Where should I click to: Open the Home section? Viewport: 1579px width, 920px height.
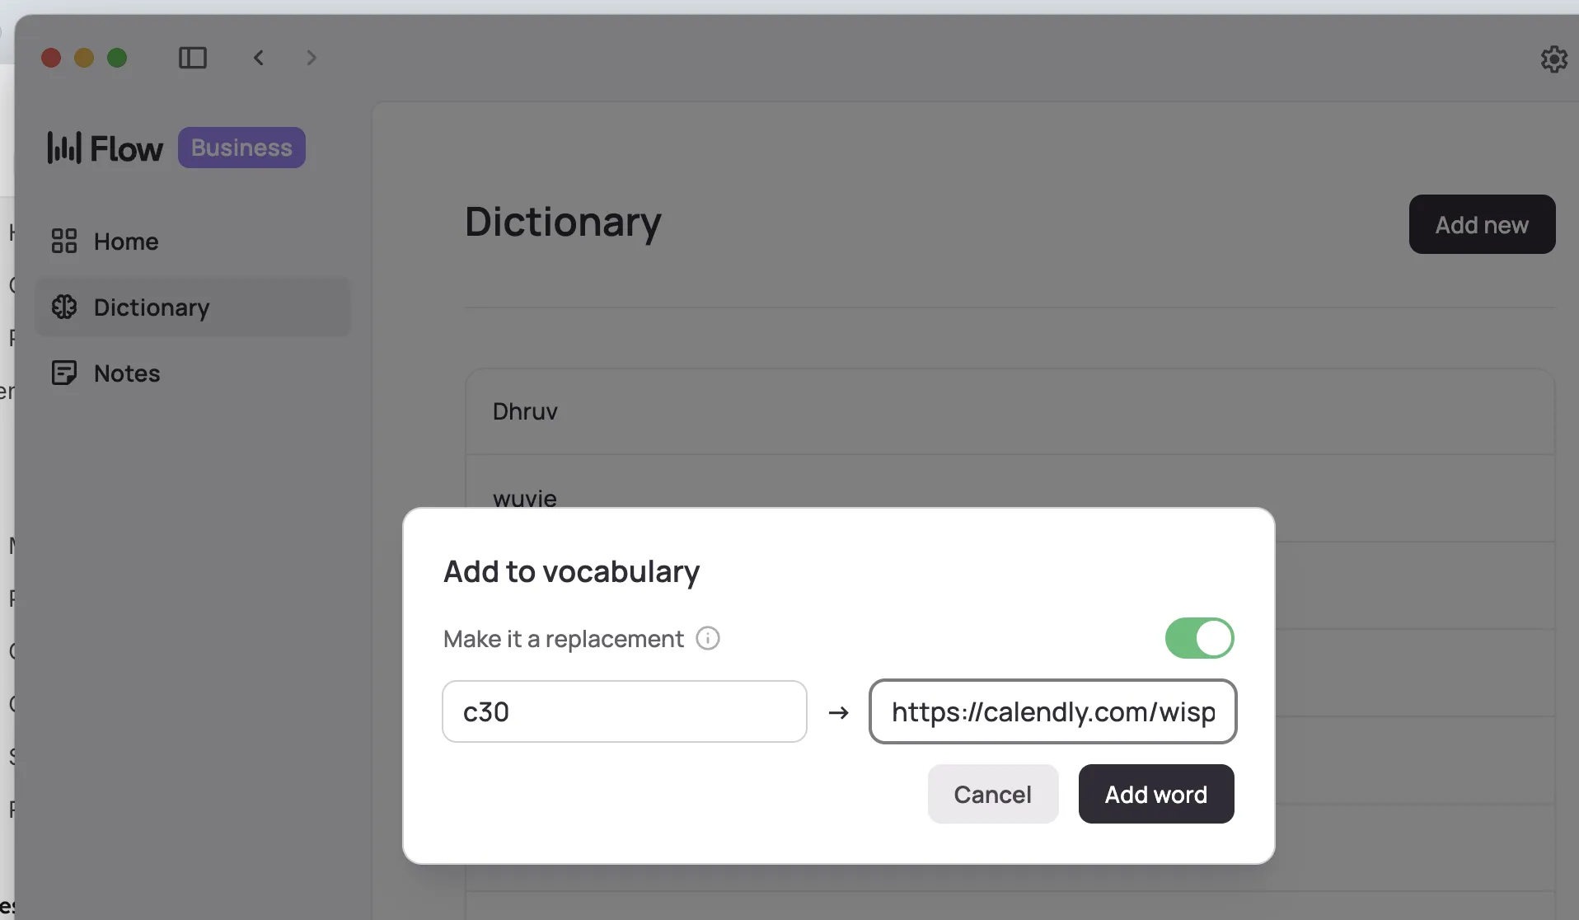[193, 241]
